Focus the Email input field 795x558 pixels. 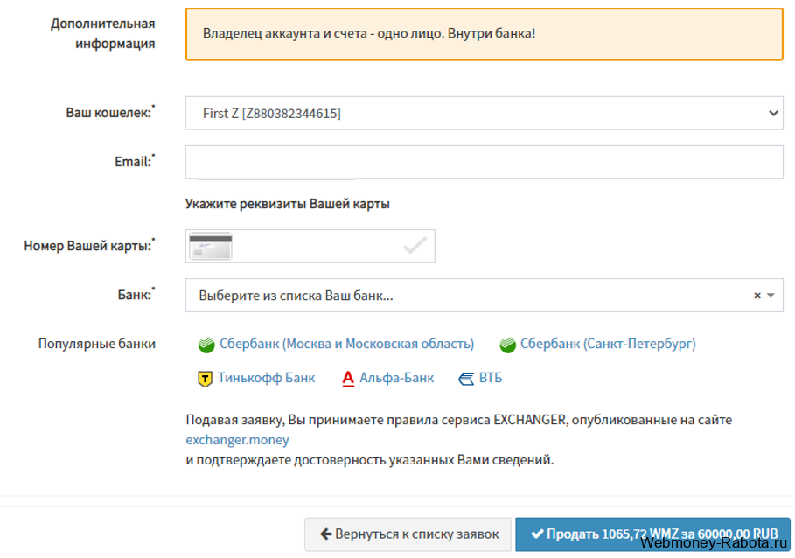tap(484, 162)
